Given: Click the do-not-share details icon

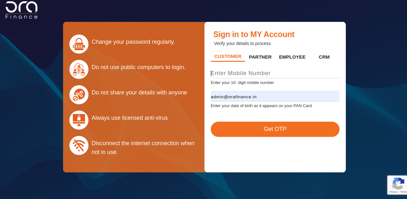Looking at the screenshot, I should tap(79, 95).
